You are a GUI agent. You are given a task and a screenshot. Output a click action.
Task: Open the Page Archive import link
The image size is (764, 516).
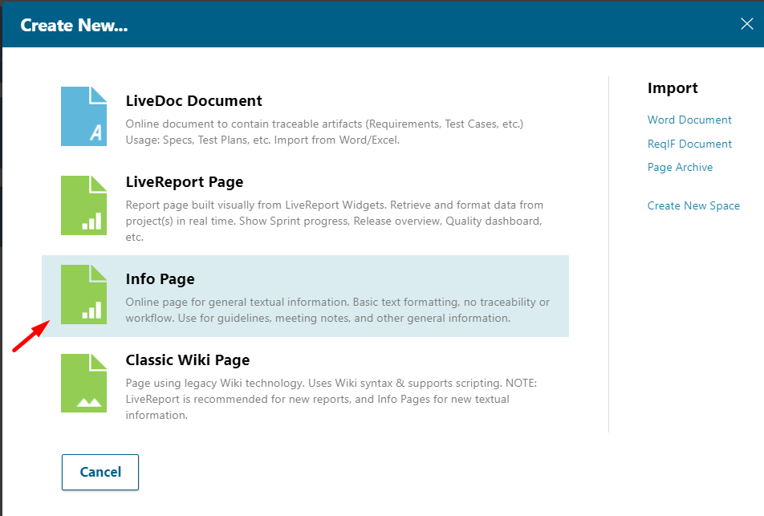coord(681,168)
